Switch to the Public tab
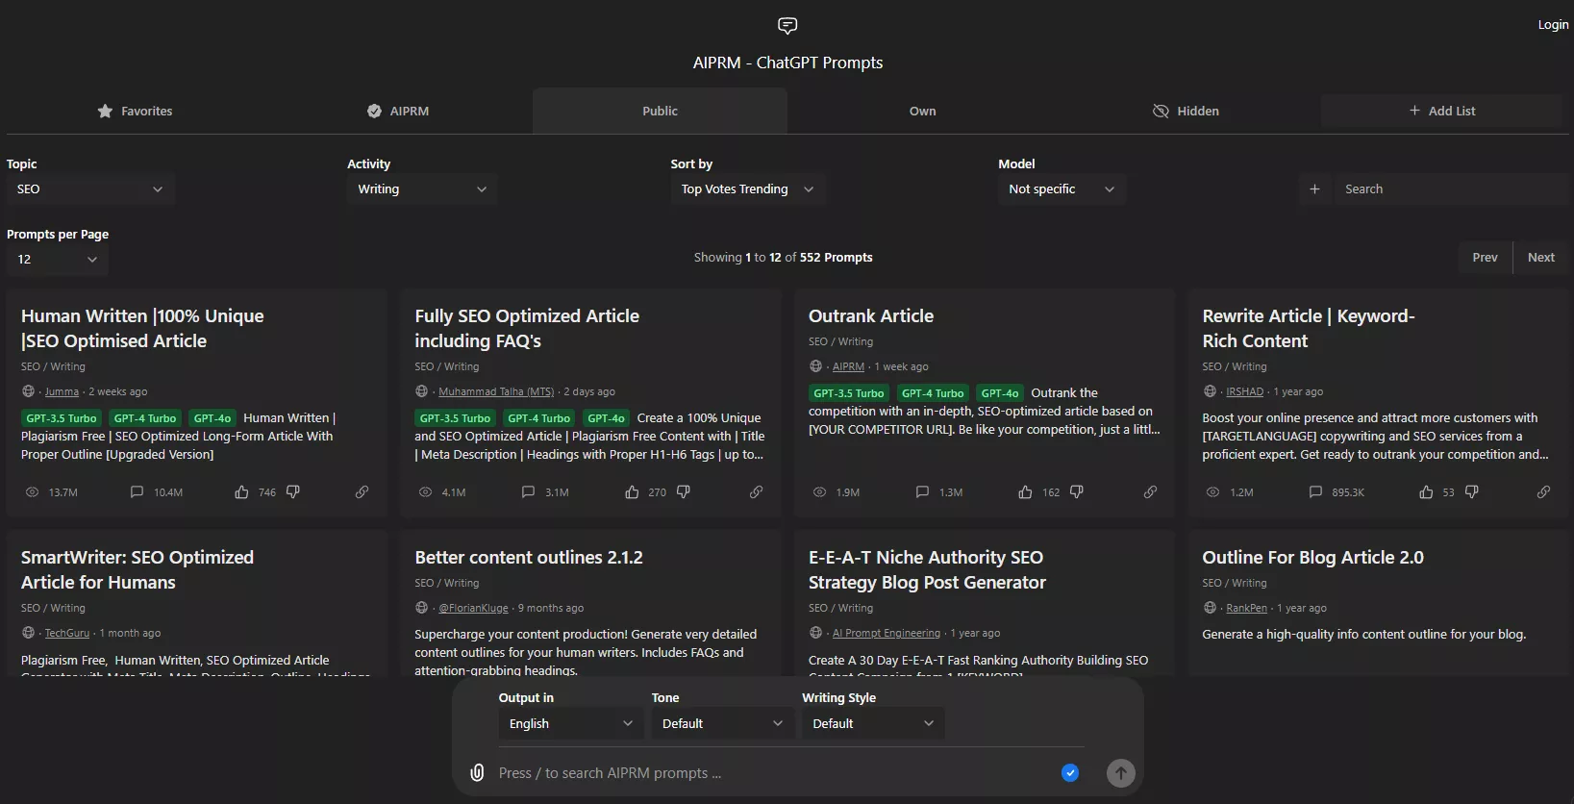The height and width of the screenshot is (804, 1574). coord(661,112)
